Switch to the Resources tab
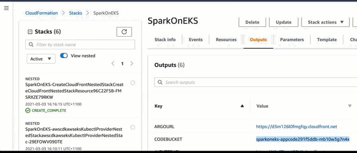Viewport: 357px width, 153px height. 226,40
